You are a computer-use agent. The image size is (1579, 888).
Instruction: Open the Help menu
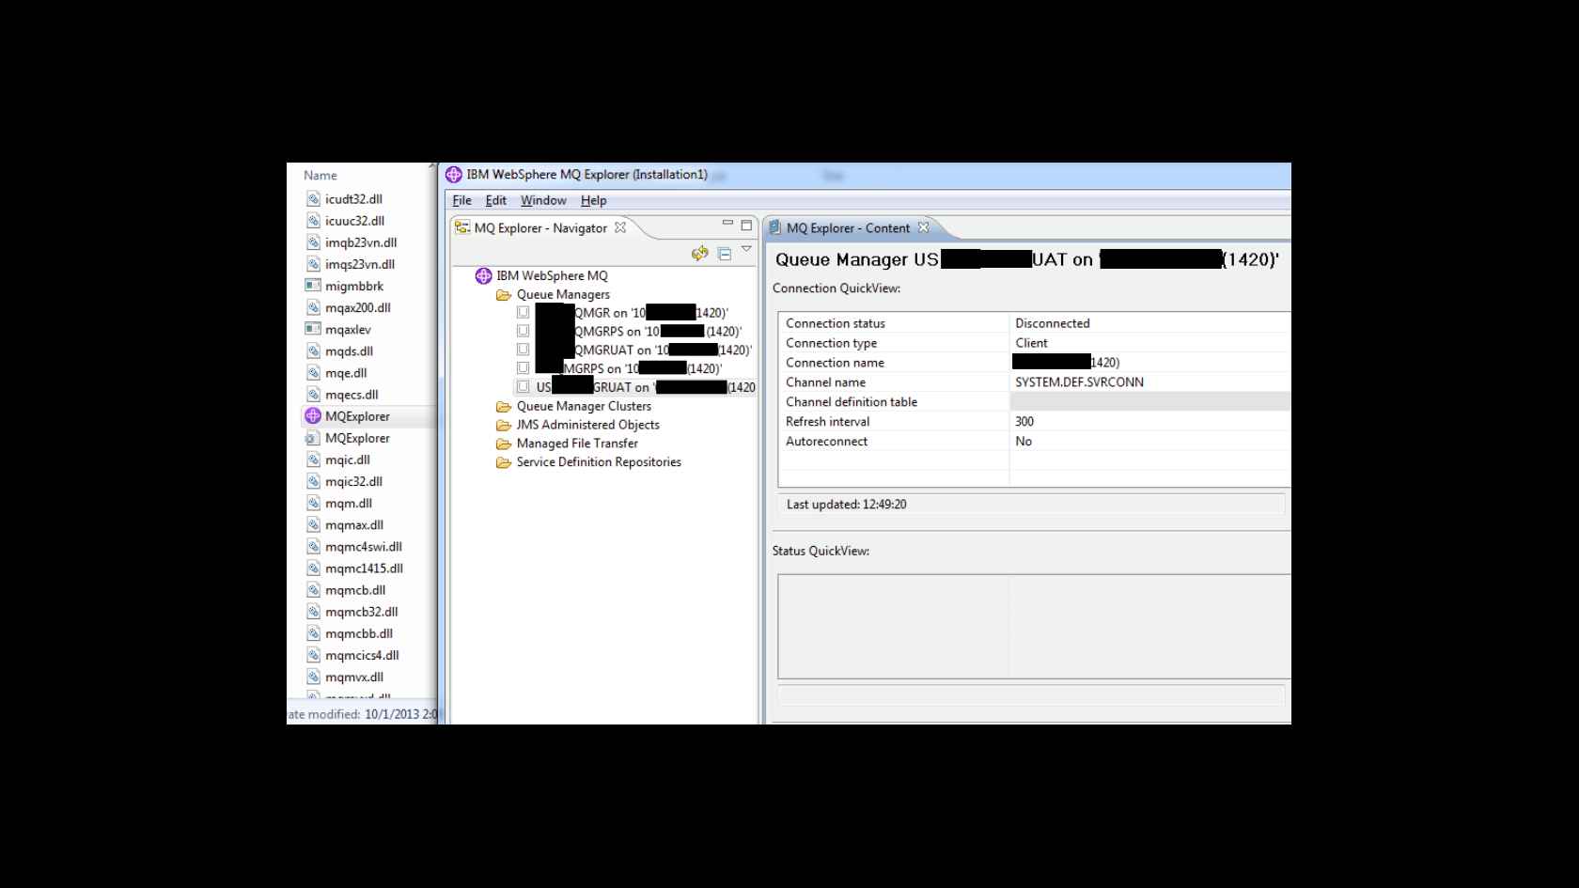[593, 201]
